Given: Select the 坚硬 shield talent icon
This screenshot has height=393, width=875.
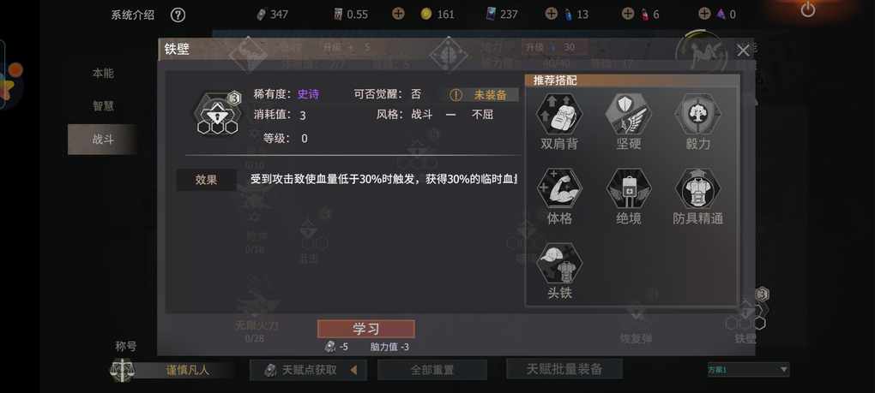Looking at the screenshot, I should click(x=628, y=114).
